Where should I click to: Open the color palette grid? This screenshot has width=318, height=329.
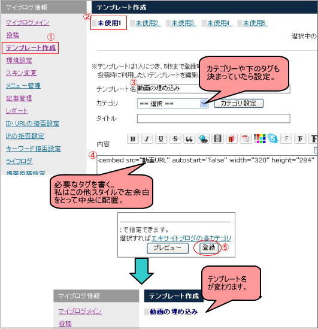[259, 139]
